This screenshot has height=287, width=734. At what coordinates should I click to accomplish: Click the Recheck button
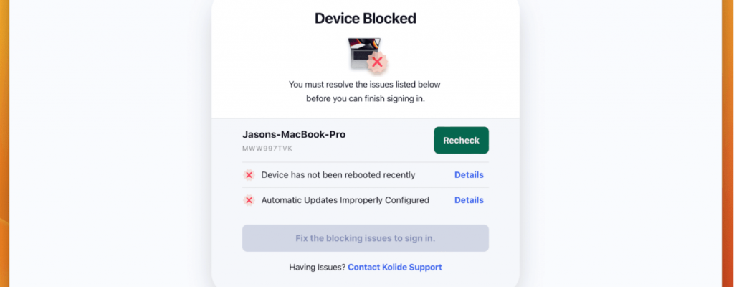pos(461,140)
